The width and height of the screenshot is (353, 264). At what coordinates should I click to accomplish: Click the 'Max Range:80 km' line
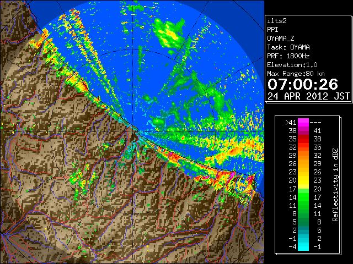[296, 74]
